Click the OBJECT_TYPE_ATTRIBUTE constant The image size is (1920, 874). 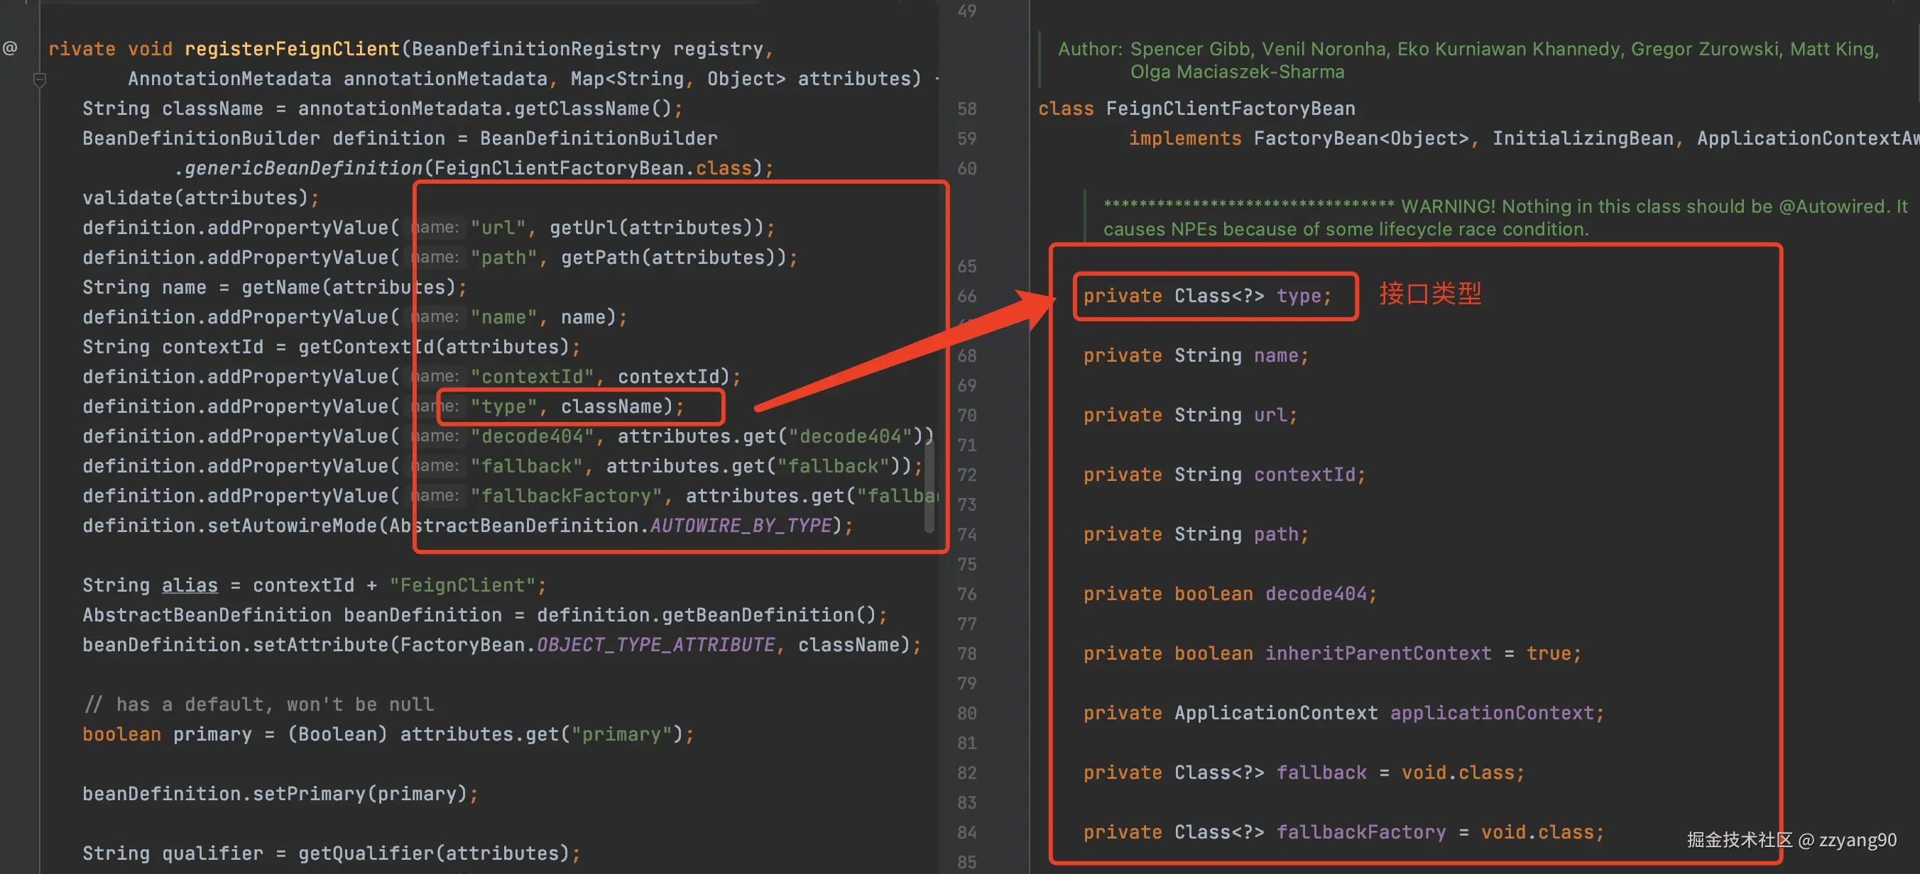pyautogui.click(x=656, y=645)
